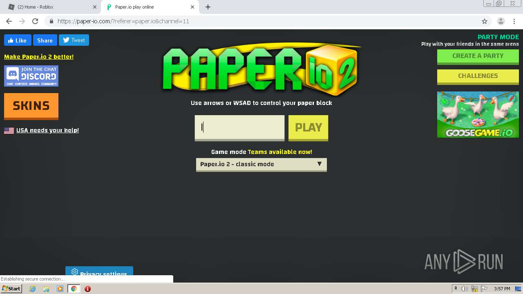Click the USA flag icon
Screen dimensions: 523x294
pyautogui.click(x=9, y=131)
